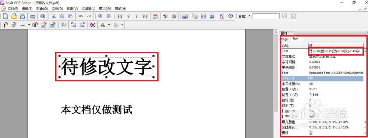Save the document with the floppy disk icon
The height and width of the screenshot is (138, 368).
pyautogui.click(x=22, y=16)
